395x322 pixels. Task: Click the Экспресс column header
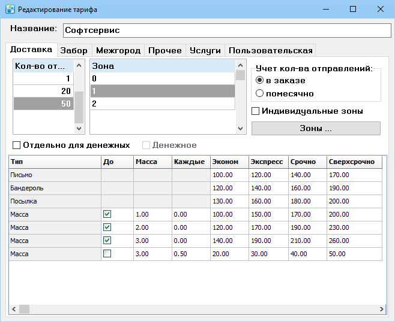point(268,162)
